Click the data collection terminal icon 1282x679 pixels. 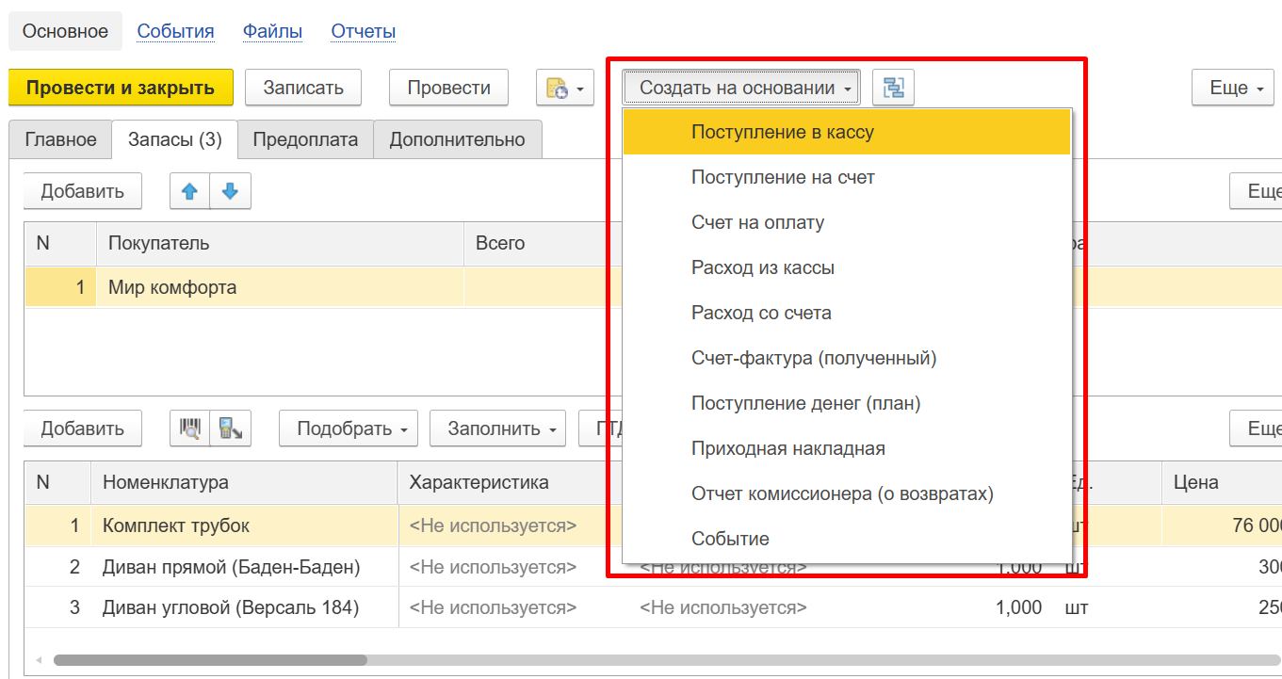pos(230,428)
